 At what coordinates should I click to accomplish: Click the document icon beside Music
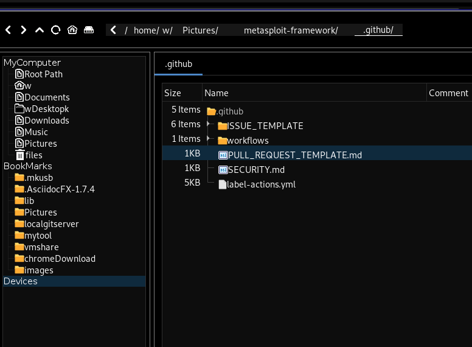point(19,131)
